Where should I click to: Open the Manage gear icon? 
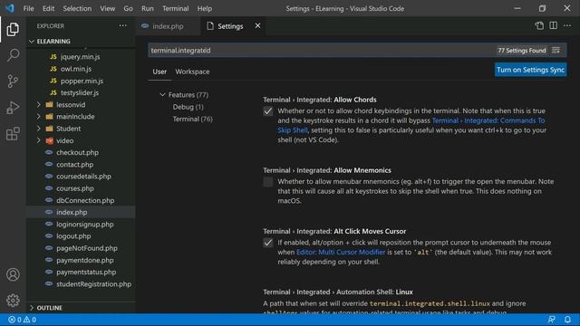click(13, 300)
